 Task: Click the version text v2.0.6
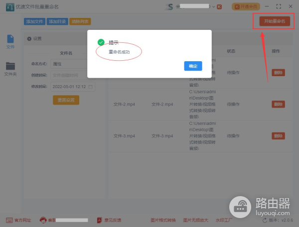pyautogui.click(x=288, y=221)
